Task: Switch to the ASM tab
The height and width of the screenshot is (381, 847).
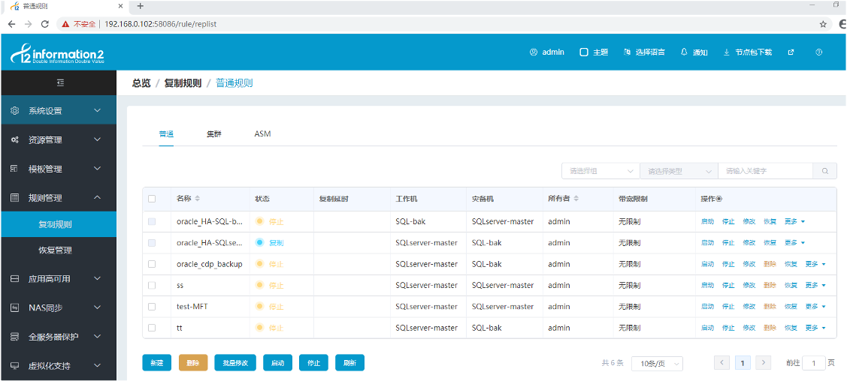Action: coord(262,133)
